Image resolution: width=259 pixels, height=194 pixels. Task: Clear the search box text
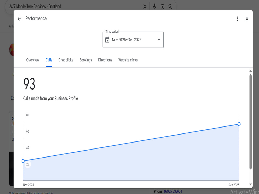coord(145,7)
